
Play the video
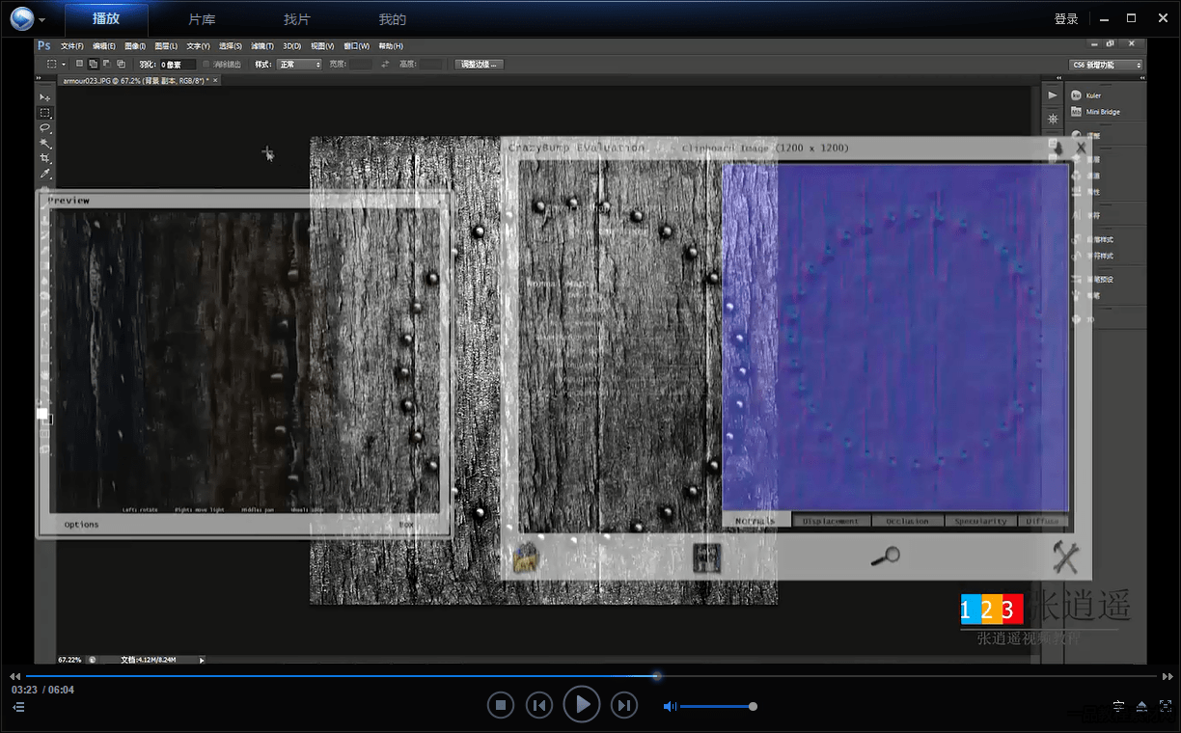[582, 705]
